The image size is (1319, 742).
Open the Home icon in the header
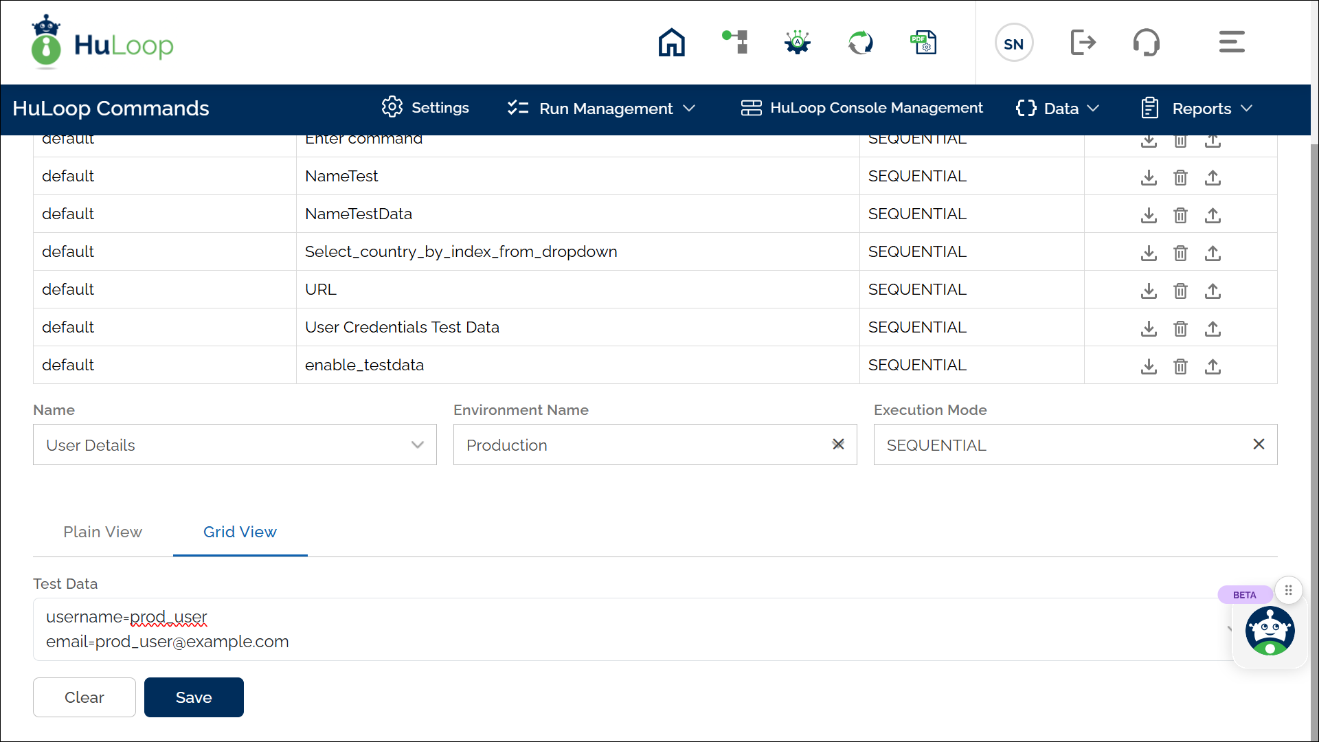(671, 43)
